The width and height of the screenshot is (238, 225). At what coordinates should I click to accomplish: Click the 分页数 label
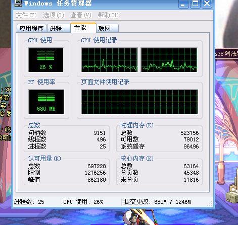click(x=129, y=173)
